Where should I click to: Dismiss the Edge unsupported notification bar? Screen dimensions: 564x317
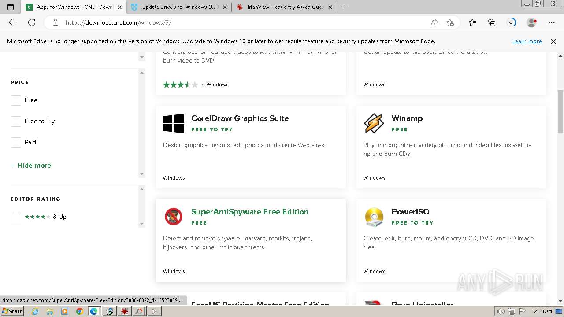[x=553, y=41]
